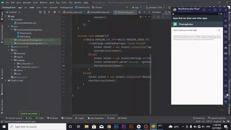Image resolution: width=231 pixels, height=130 pixels.
Task: Open Photoshop from Windows taskbar
Action: (116, 127)
